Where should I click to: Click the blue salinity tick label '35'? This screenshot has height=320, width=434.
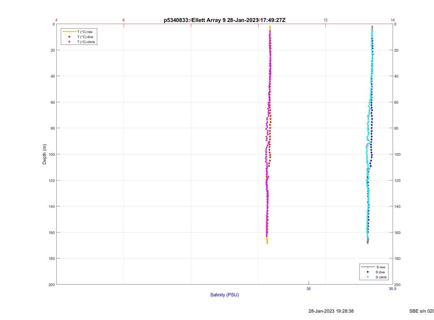[309, 289]
